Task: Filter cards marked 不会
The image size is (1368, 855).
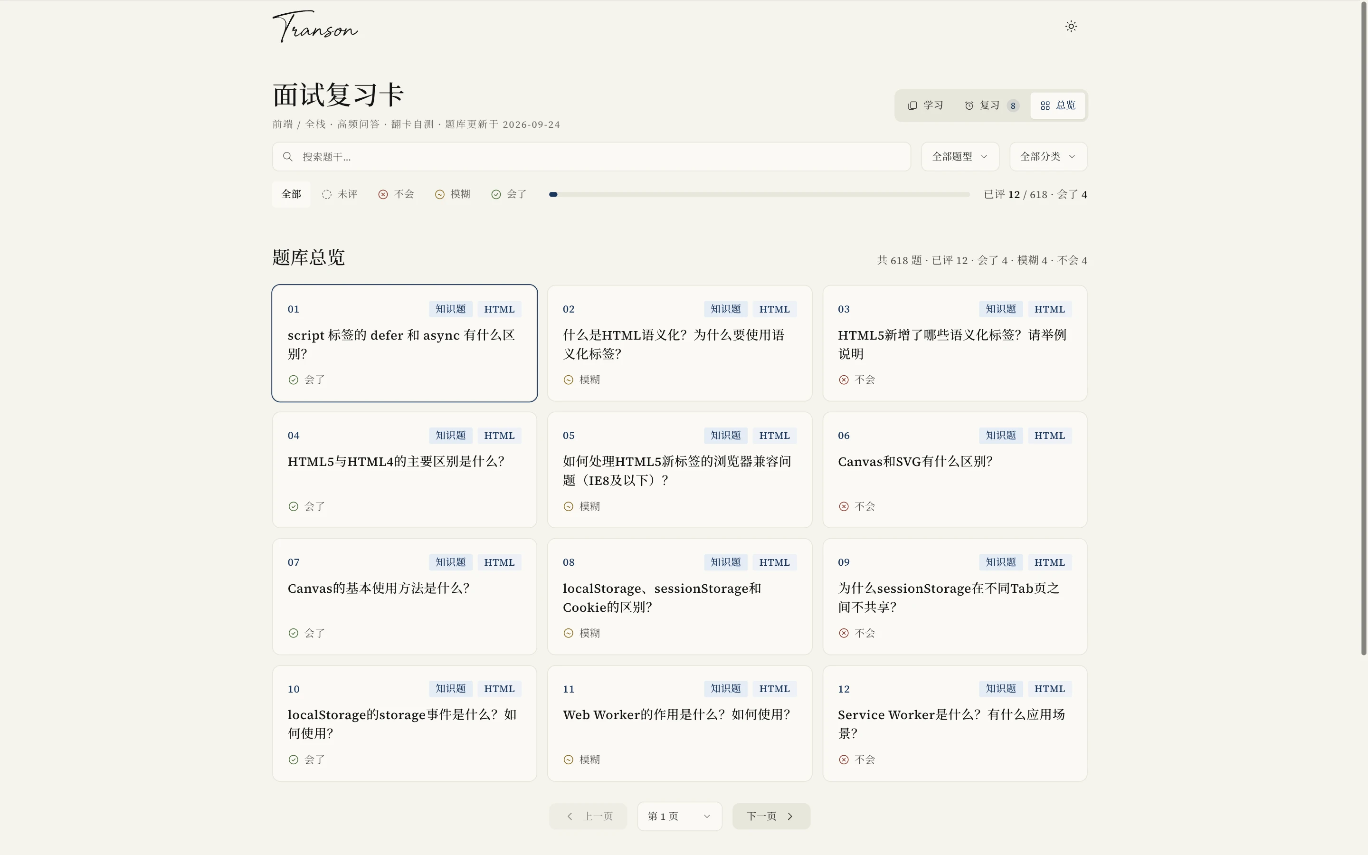Action: [396, 195]
